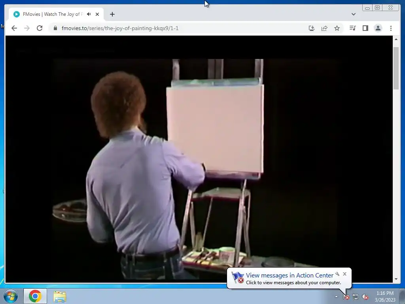This screenshot has width=405, height=304.
Task: Click the scrollbar down arrow
Action: [x=396, y=279]
